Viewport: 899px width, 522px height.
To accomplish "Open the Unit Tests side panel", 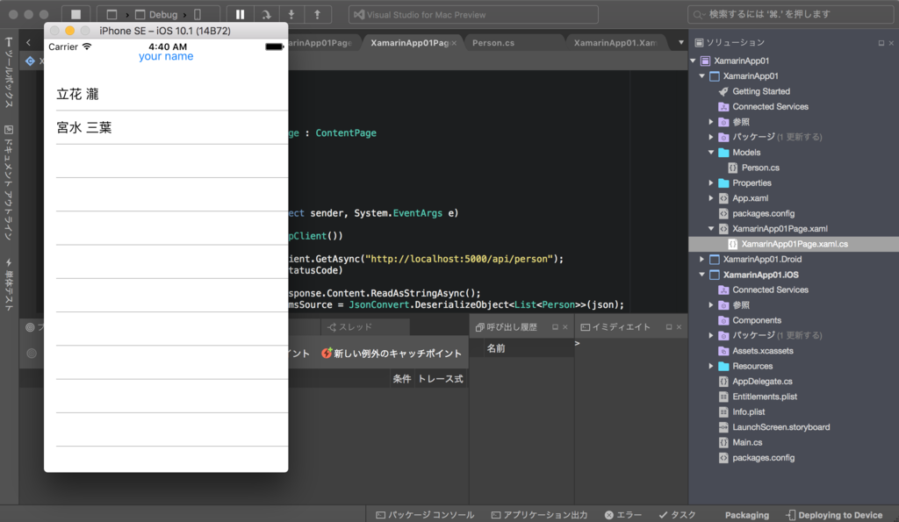I will 9,285.
